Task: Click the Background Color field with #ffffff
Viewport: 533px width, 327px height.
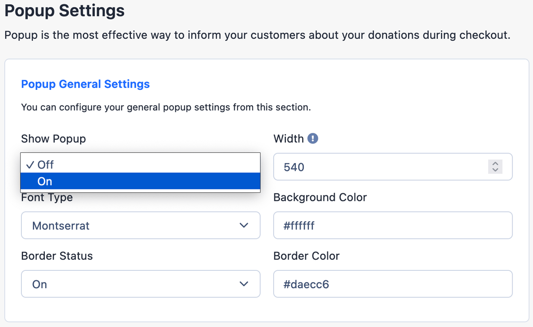Action: pos(393,225)
